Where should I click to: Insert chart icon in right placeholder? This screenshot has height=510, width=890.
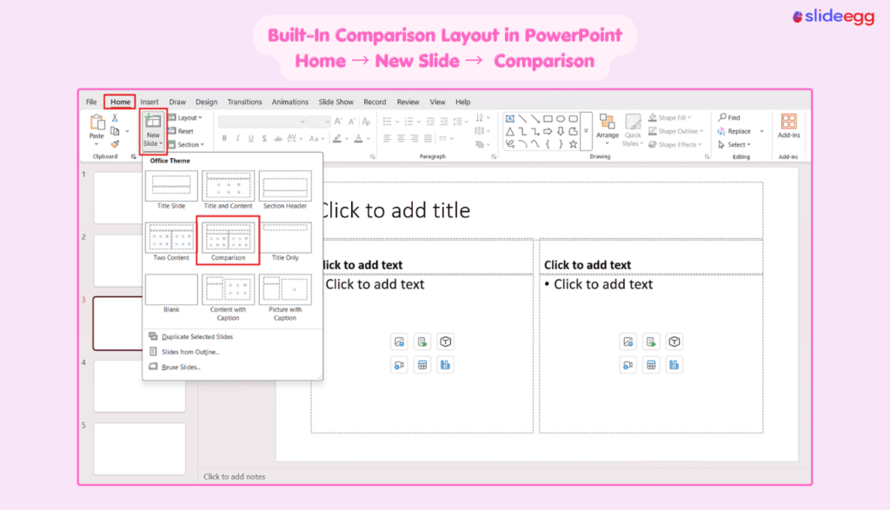click(674, 365)
